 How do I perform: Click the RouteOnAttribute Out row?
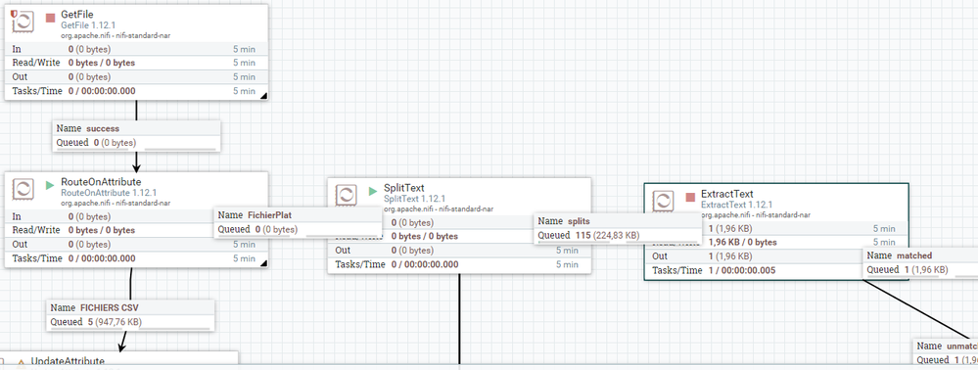(x=137, y=245)
